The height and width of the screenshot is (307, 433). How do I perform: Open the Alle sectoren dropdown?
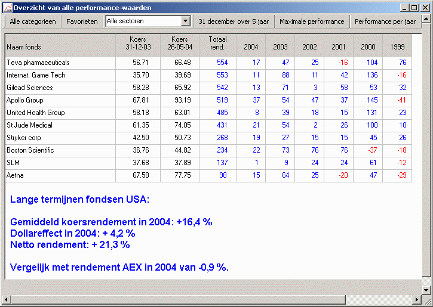tap(185, 21)
